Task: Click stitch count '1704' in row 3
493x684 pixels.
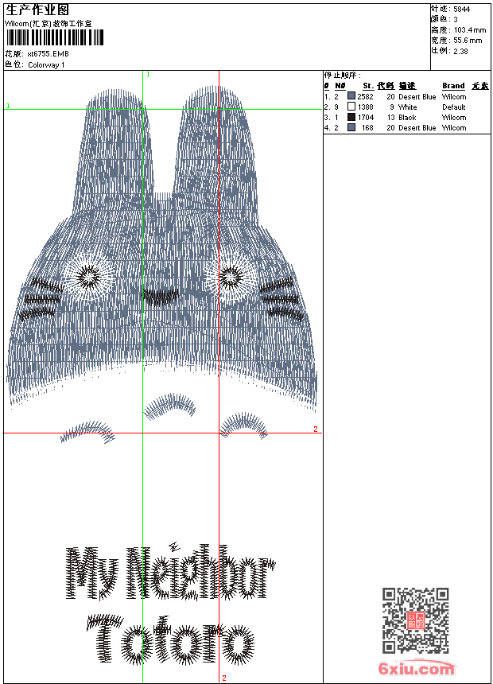Action: pyautogui.click(x=366, y=118)
